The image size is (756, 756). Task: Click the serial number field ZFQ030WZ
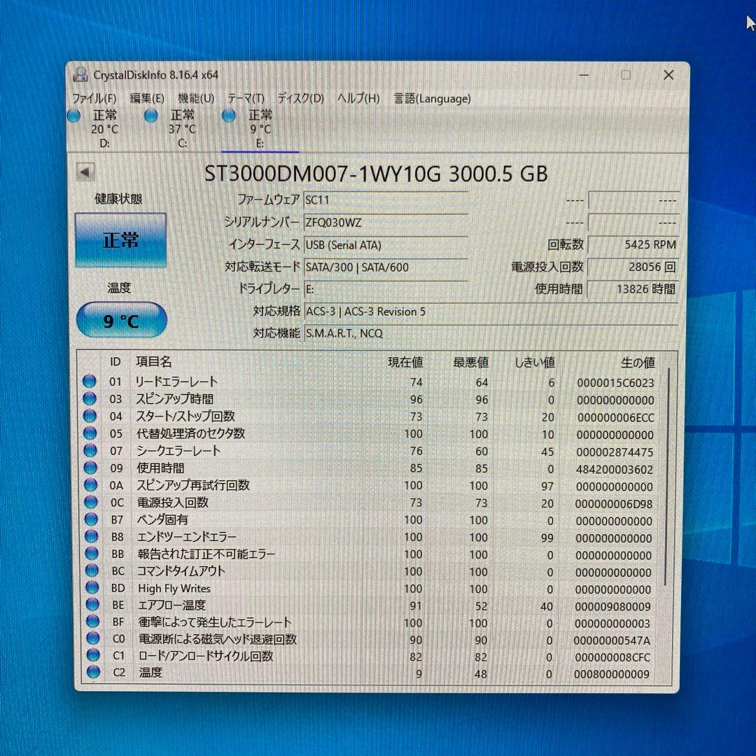tap(386, 223)
